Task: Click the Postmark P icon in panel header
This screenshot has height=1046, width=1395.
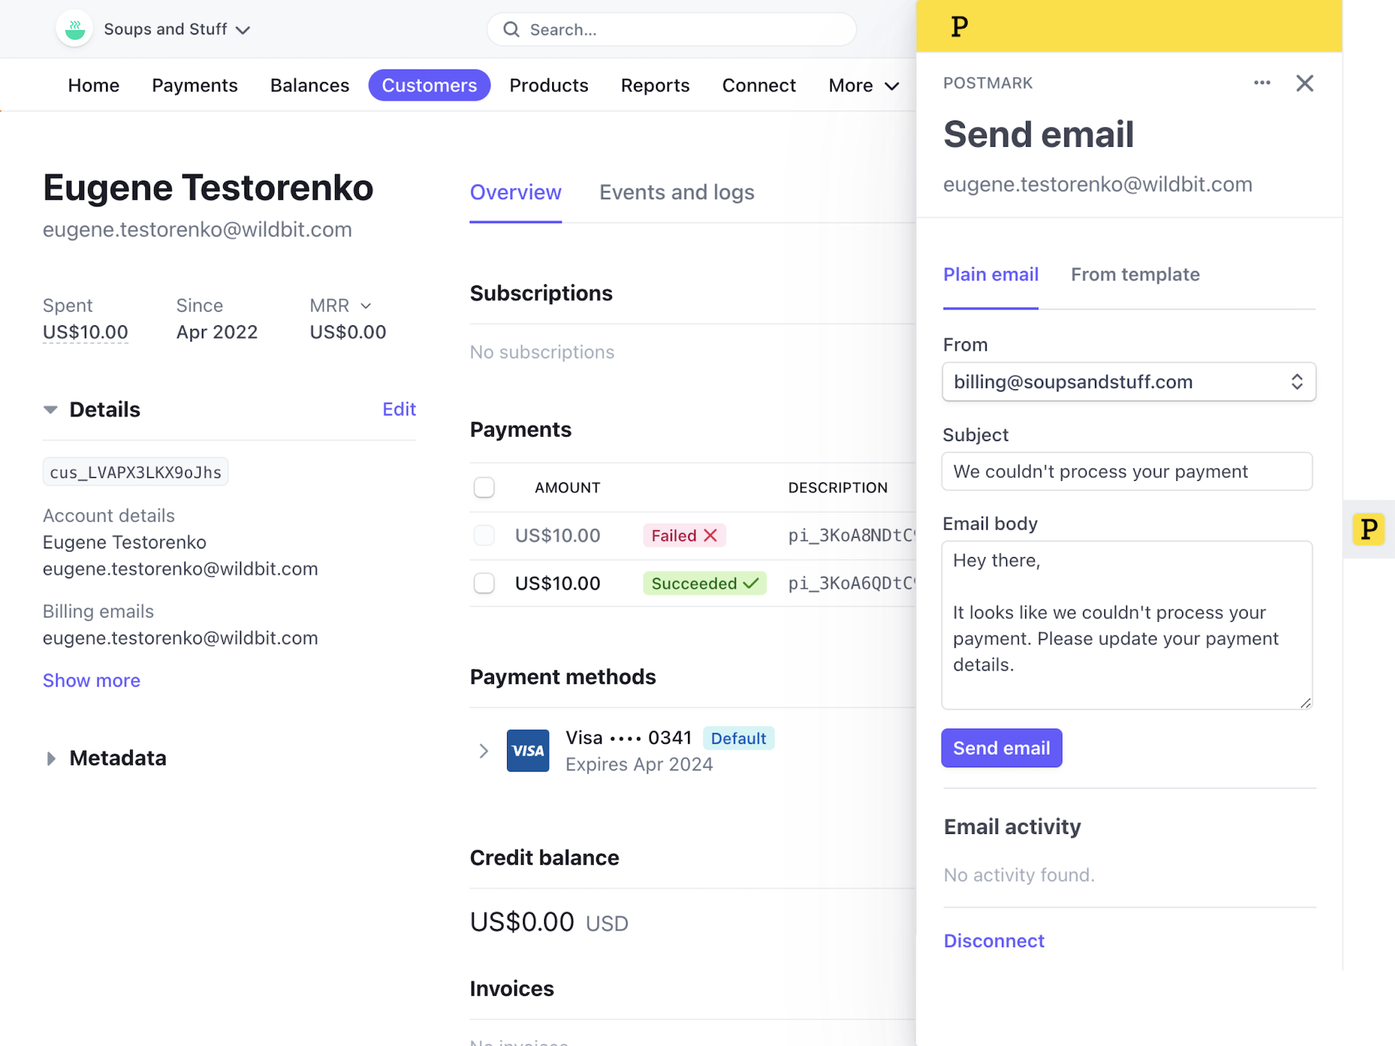Action: pos(959,26)
